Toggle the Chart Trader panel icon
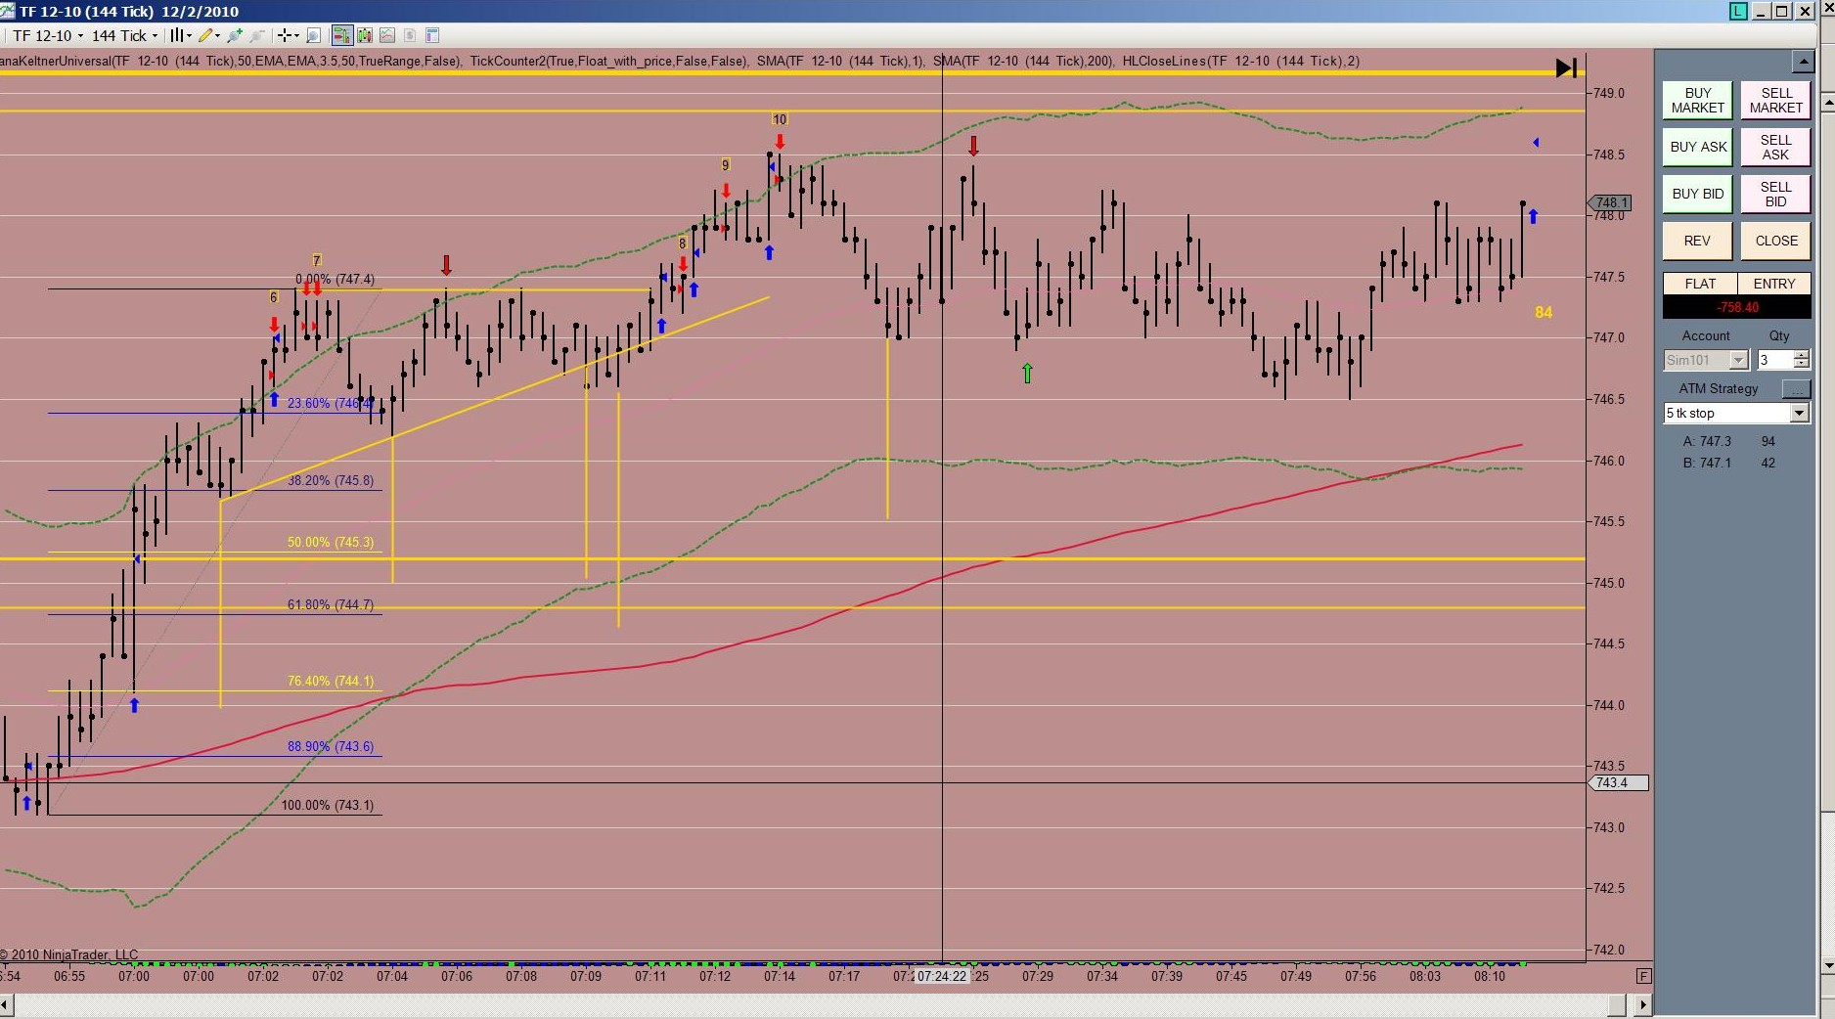Image resolution: width=1835 pixels, height=1019 pixels. [341, 35]
